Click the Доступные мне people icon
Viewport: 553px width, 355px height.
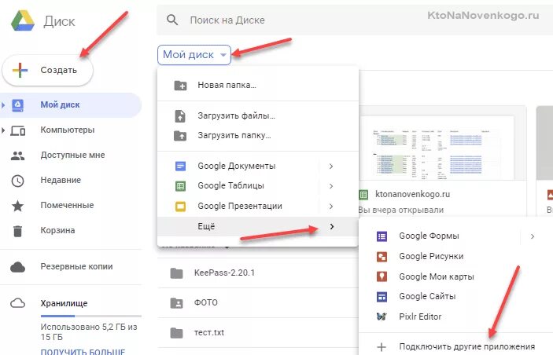pos(17,156)
